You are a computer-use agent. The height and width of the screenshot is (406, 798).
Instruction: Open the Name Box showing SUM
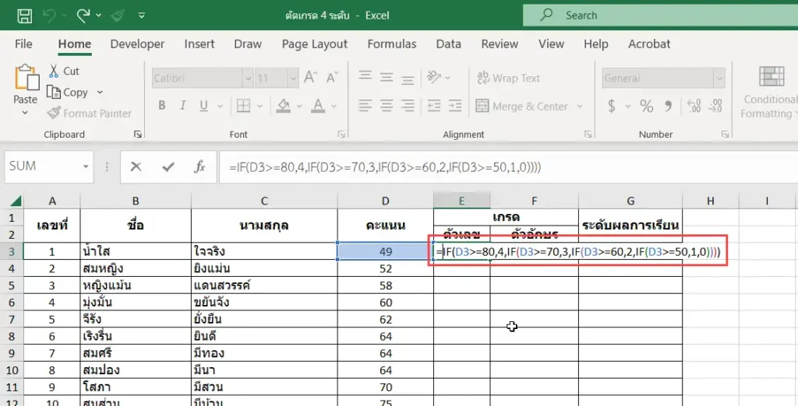click(49, 166)
